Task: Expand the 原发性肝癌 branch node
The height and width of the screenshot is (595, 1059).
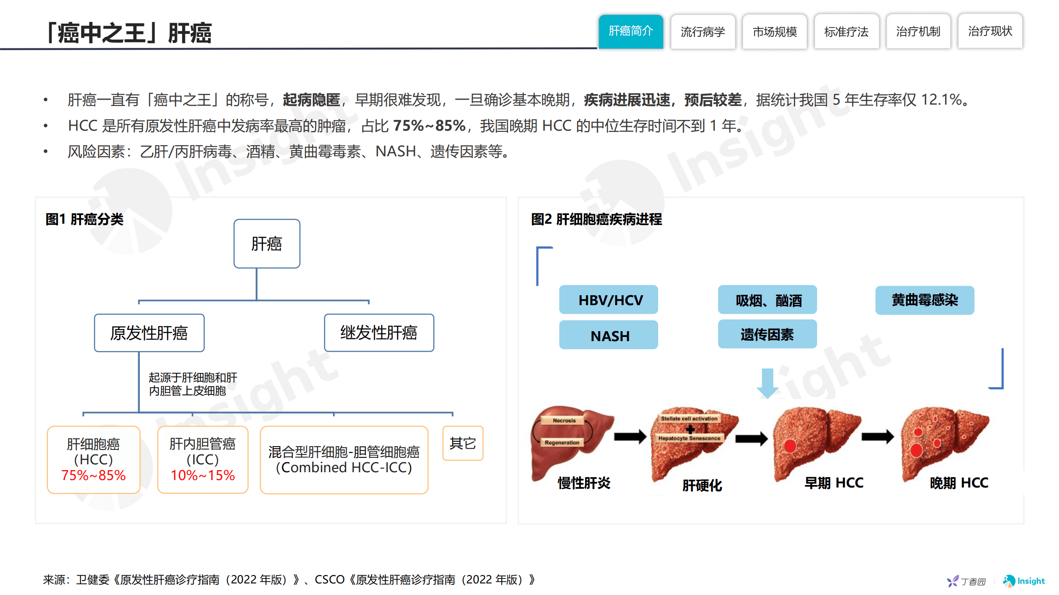Action: [x=149, y=333]
